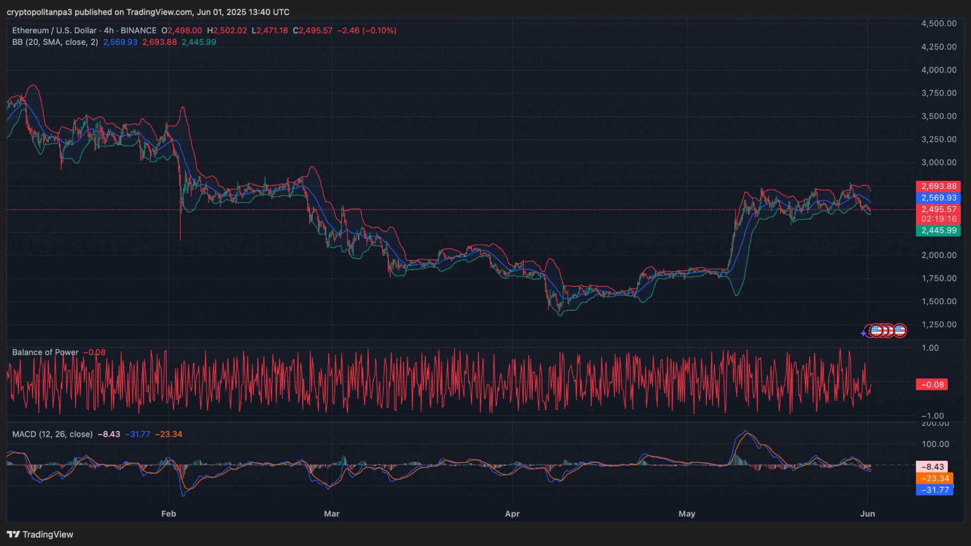Click the rightmost US flag event icon
This screenshot has width=971, height=546.
pyautogui.click(x=900, y=331)
